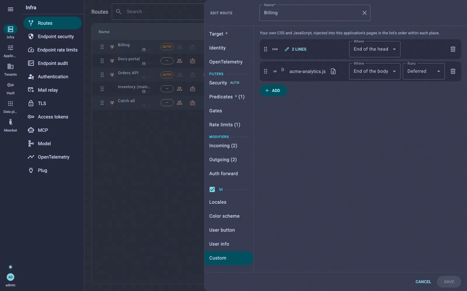Open the hamburger menu in the left rail

coord(11,9)
